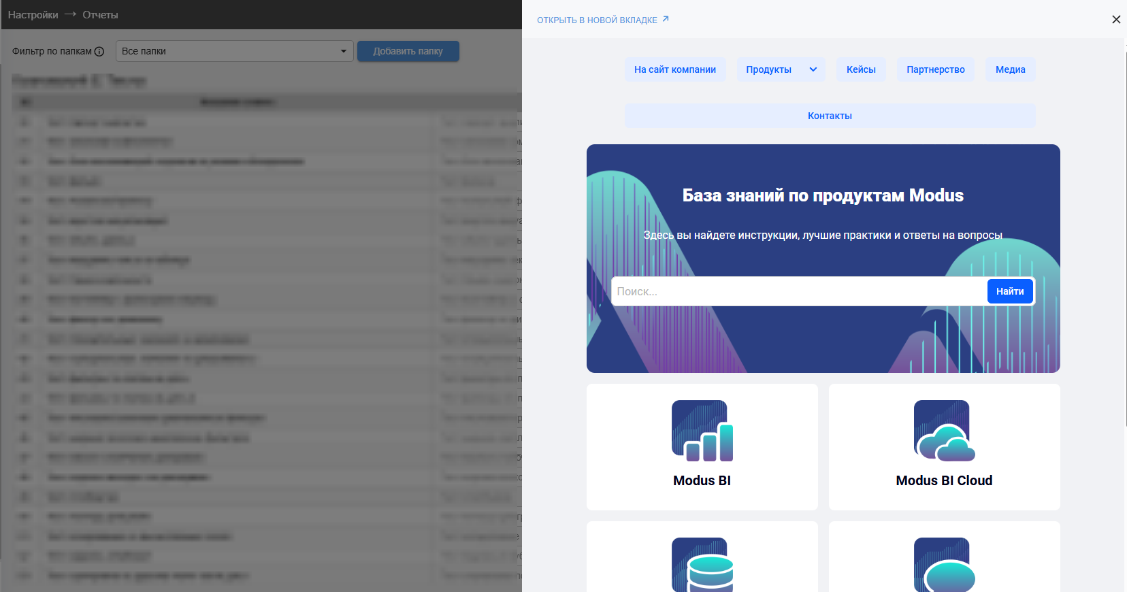
Task: Open the Продукты menu
Action: coord(768,69)
